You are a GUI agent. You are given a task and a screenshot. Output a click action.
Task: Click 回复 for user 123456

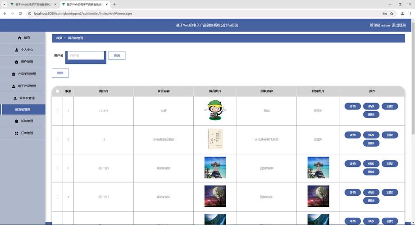(390, 106)
